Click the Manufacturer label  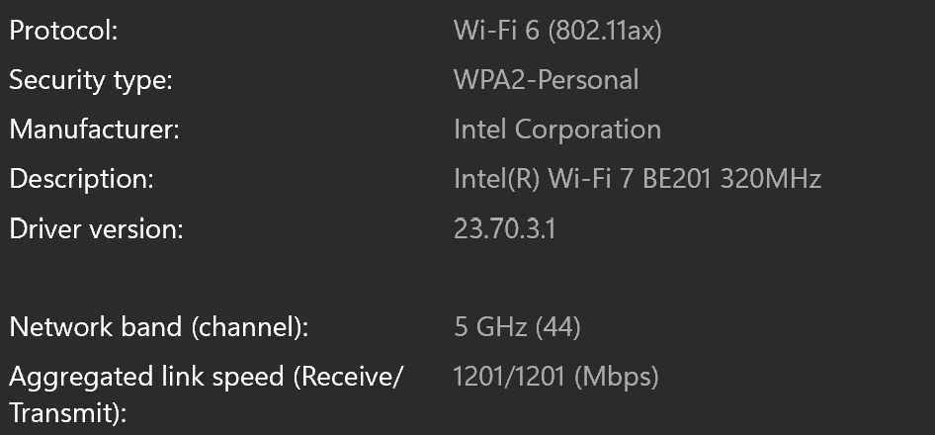pos(94,130)
